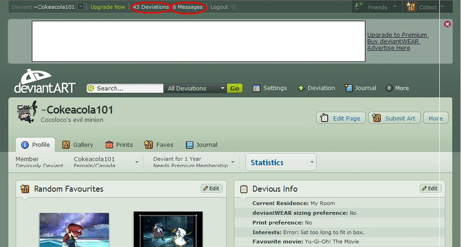Click the Gallery tab folder icon
The width and height of the screenshot is (461, 247).
pyautogui.click(x=66, y=145)
